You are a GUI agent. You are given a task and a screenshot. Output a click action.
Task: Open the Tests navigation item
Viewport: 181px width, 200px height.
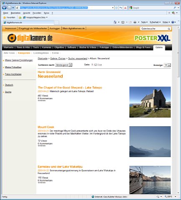click(x=36, y=47)
